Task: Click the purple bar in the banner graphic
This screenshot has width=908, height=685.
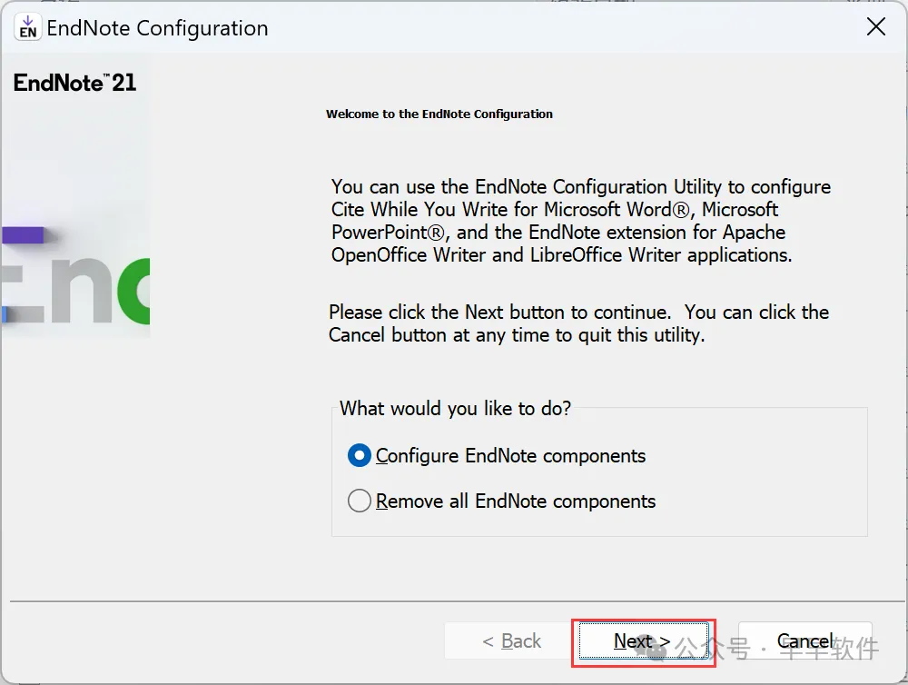Action: (23, 235)
